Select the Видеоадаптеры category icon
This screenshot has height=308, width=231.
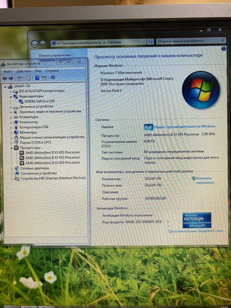click(x=15, y=96)
